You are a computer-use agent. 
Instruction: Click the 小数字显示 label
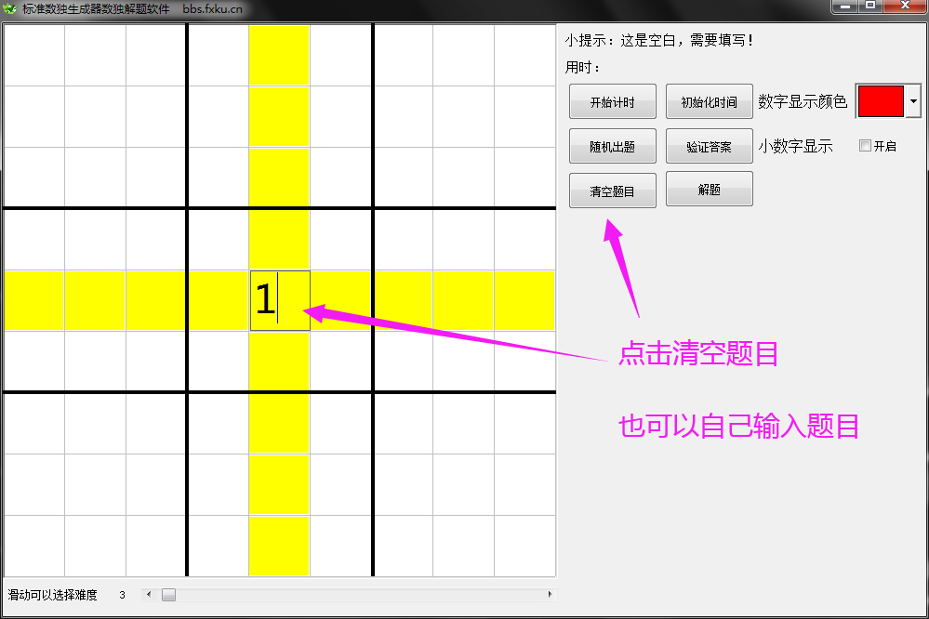[x=795, y=146]
